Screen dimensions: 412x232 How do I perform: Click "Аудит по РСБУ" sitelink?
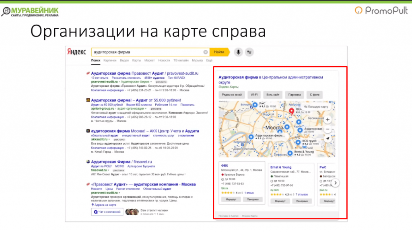click(101, 167)
